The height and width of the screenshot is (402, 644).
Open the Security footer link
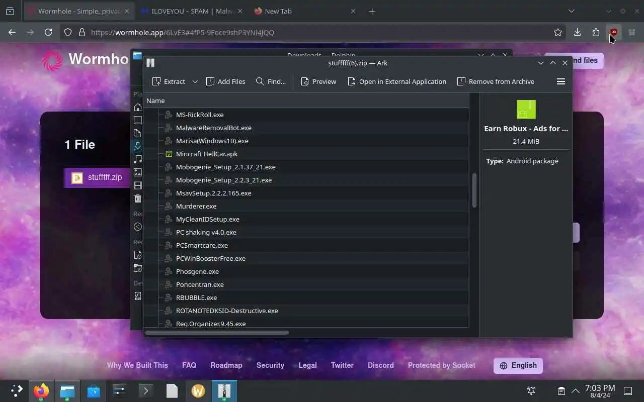270,365
